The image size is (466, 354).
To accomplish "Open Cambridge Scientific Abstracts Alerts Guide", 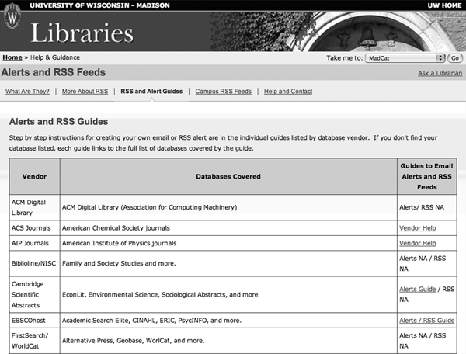I will point(417,289).
